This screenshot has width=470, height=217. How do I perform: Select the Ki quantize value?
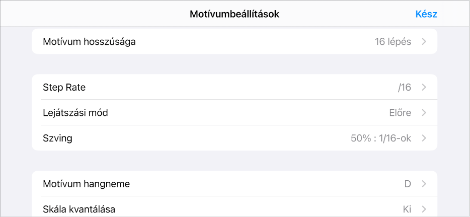click(407, 208)
